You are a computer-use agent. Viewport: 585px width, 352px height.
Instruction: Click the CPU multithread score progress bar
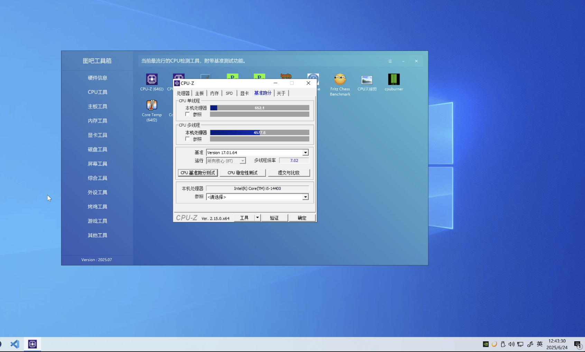coord(260,132)
